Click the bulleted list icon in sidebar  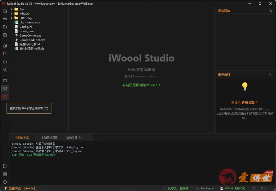[5, 54]
